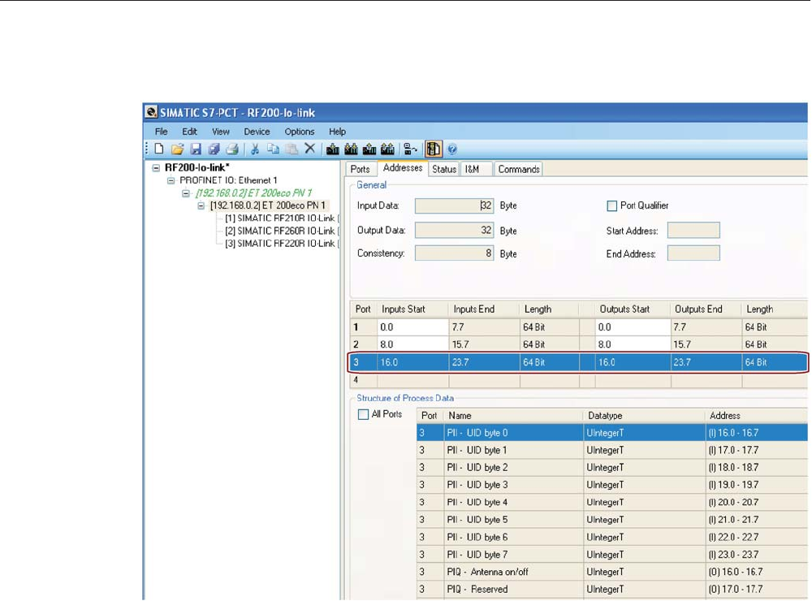Screen dimensions: 812x601
Task: Select the PII - UID byte 7 row
Action: pyautogui.click(x=612, y=555)
